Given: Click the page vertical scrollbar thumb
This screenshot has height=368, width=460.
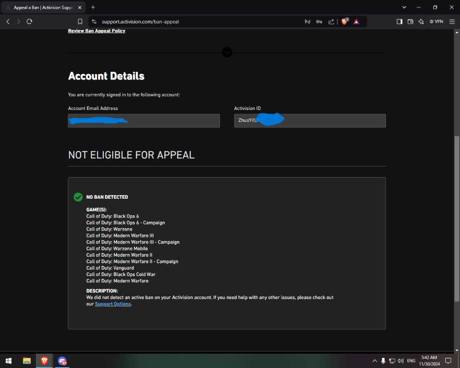Looking at the screenshot, I should click(x=457, y=218).
